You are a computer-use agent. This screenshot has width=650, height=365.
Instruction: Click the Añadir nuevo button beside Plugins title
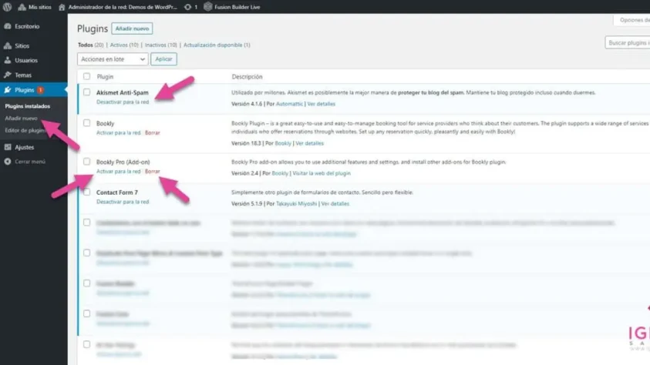pos(132,28)
